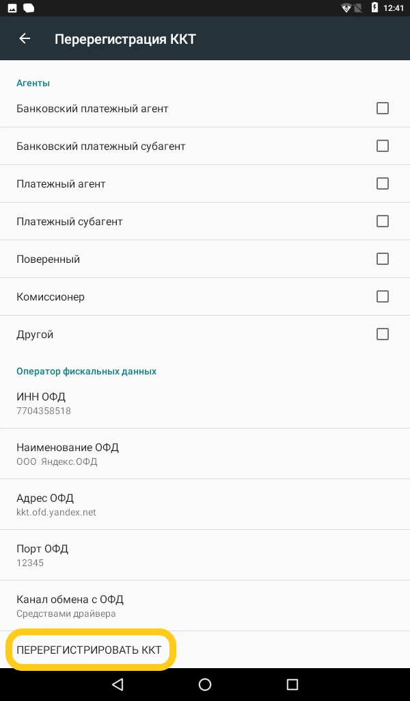Tap the battery charging icon
This screenshot has height=701, width=410.
coord(374,8)
